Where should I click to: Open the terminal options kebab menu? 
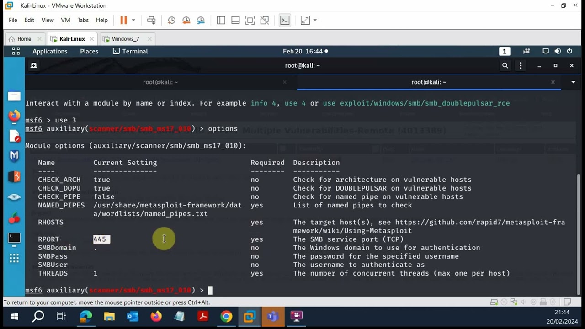521,65
